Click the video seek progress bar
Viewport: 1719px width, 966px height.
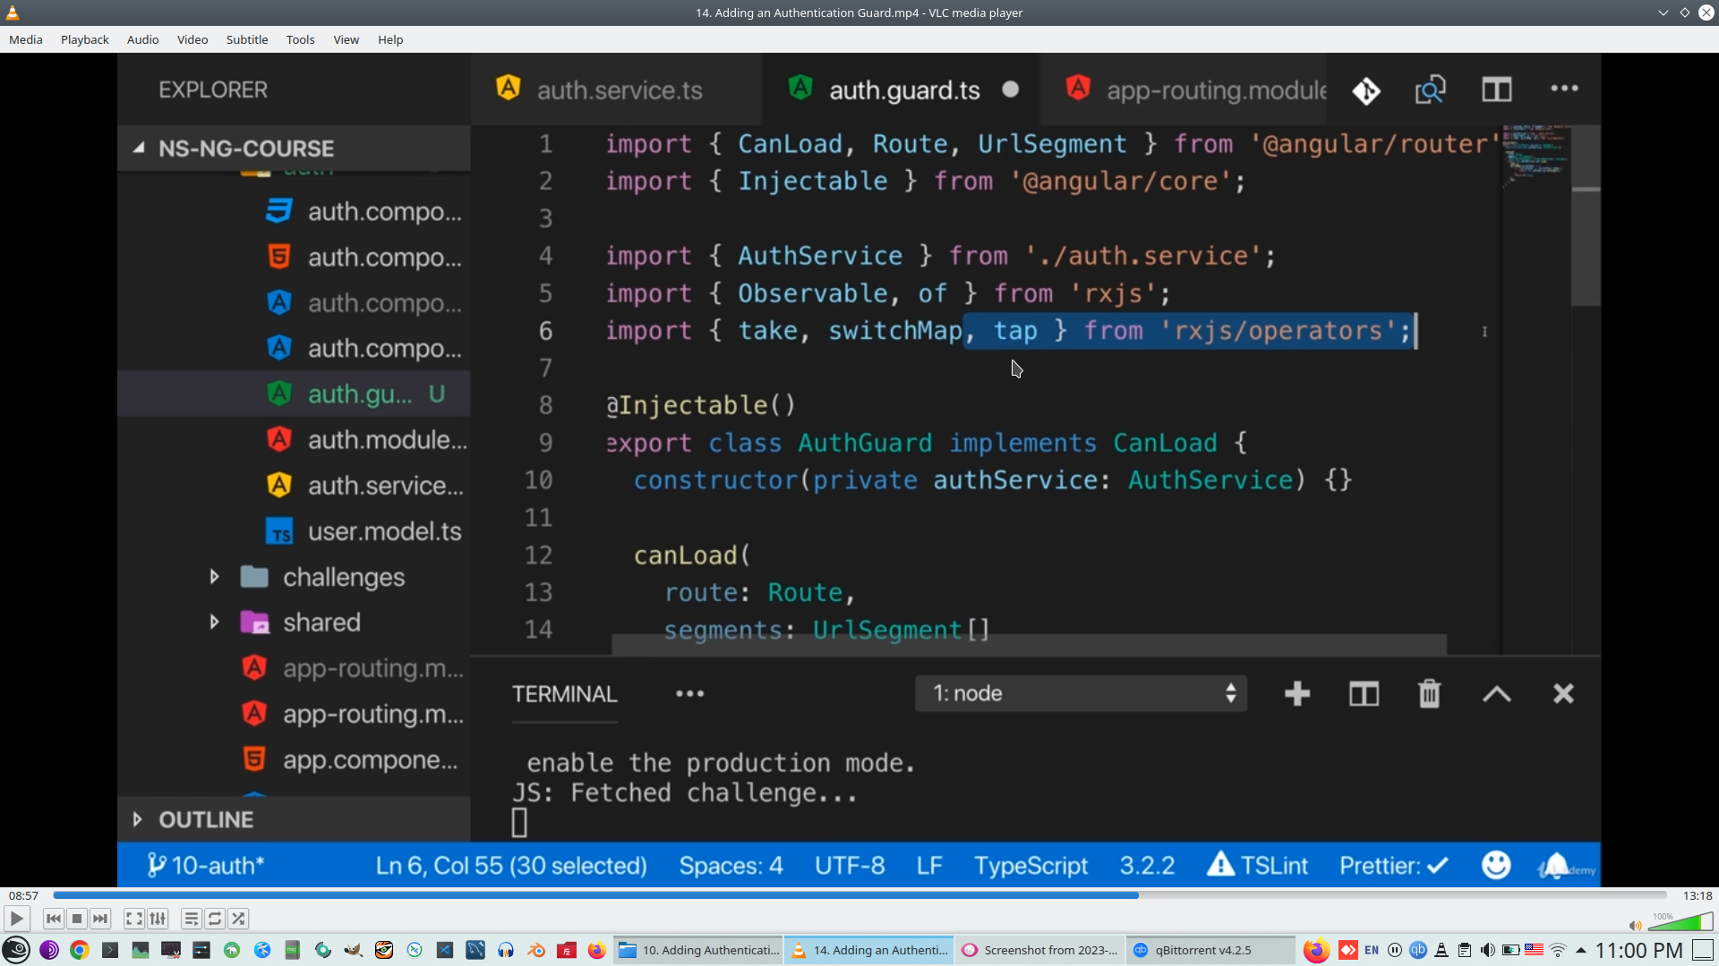click(x=859, y=895)
